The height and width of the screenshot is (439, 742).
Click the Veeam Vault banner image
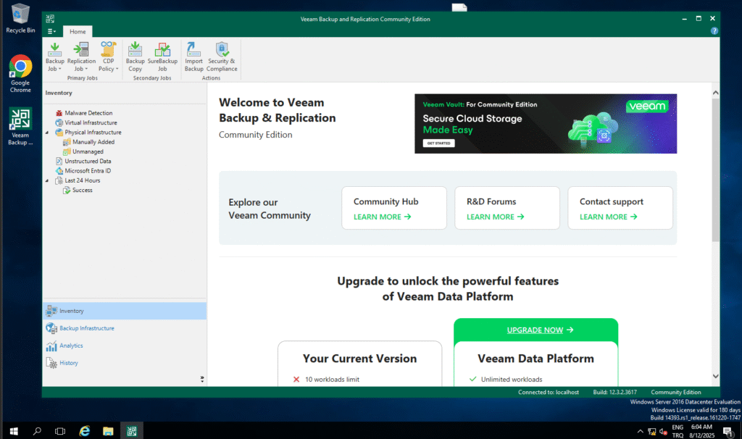click(546, 123)
